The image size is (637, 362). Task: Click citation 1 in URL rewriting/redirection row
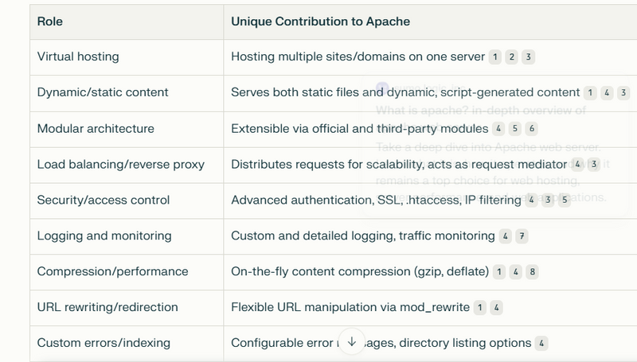tap(480, 308)
